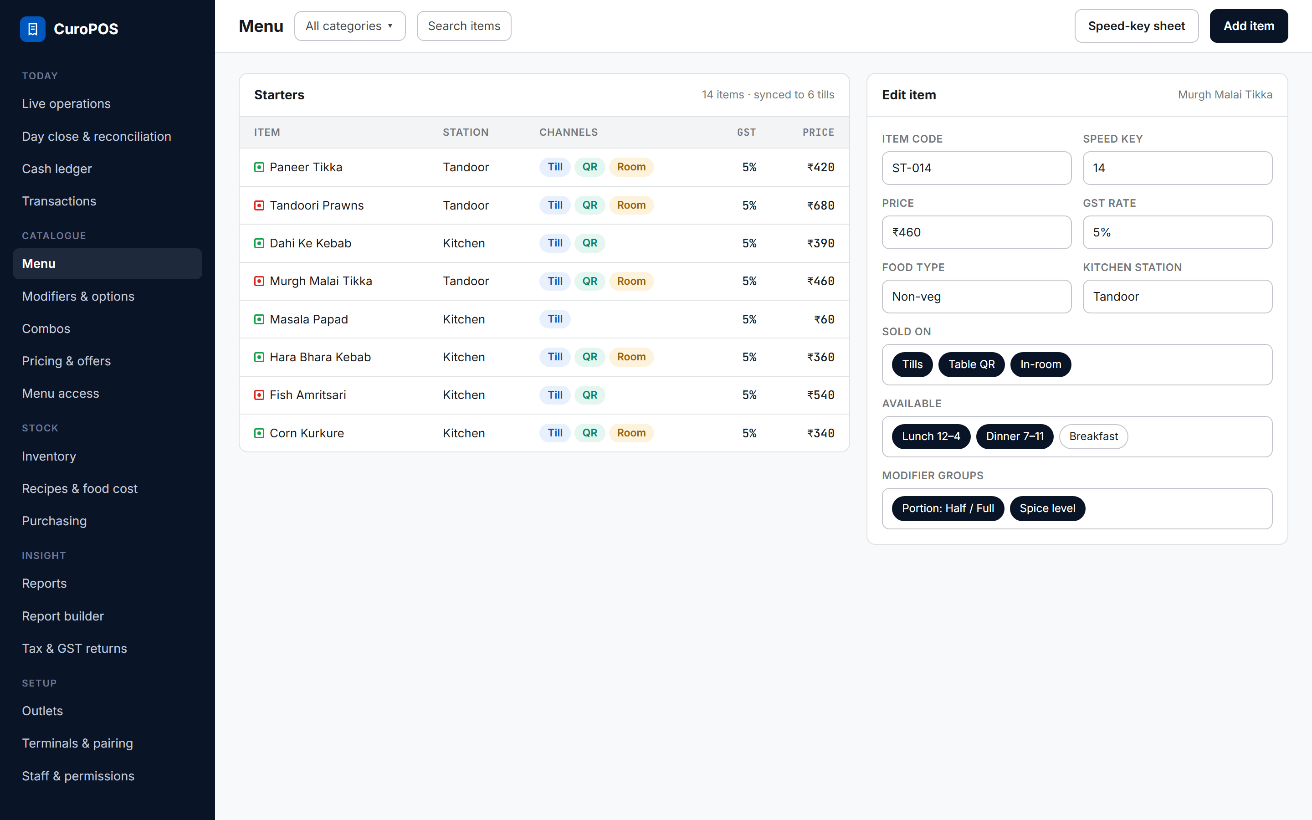Click the CuroPOS receipt logo icon

point(32,29)
